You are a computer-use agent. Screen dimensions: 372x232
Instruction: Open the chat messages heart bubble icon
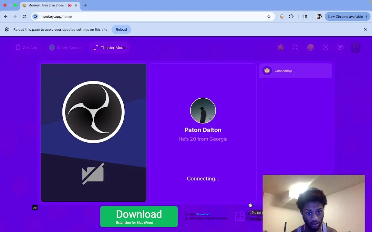pyautogui.click(x=340, y=47)
